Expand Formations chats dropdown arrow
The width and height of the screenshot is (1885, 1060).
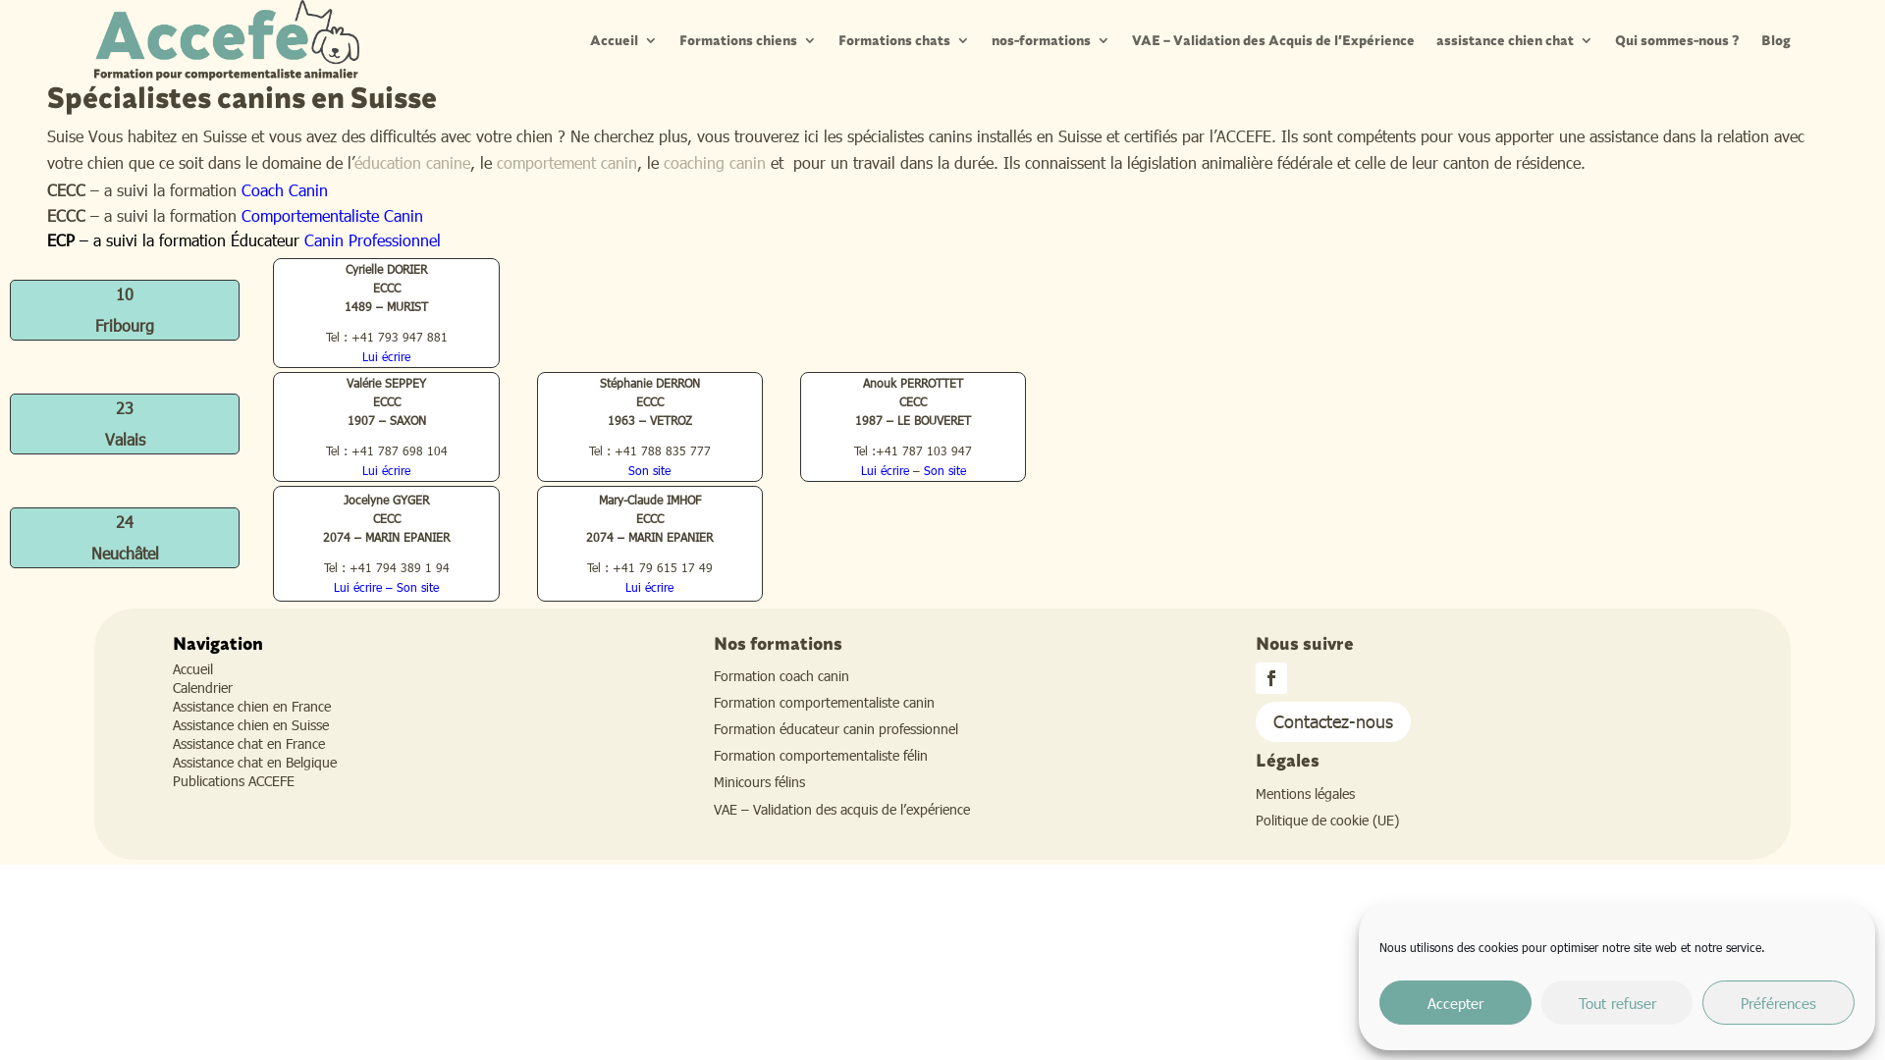pyautogui.click(x=963, y=41)
